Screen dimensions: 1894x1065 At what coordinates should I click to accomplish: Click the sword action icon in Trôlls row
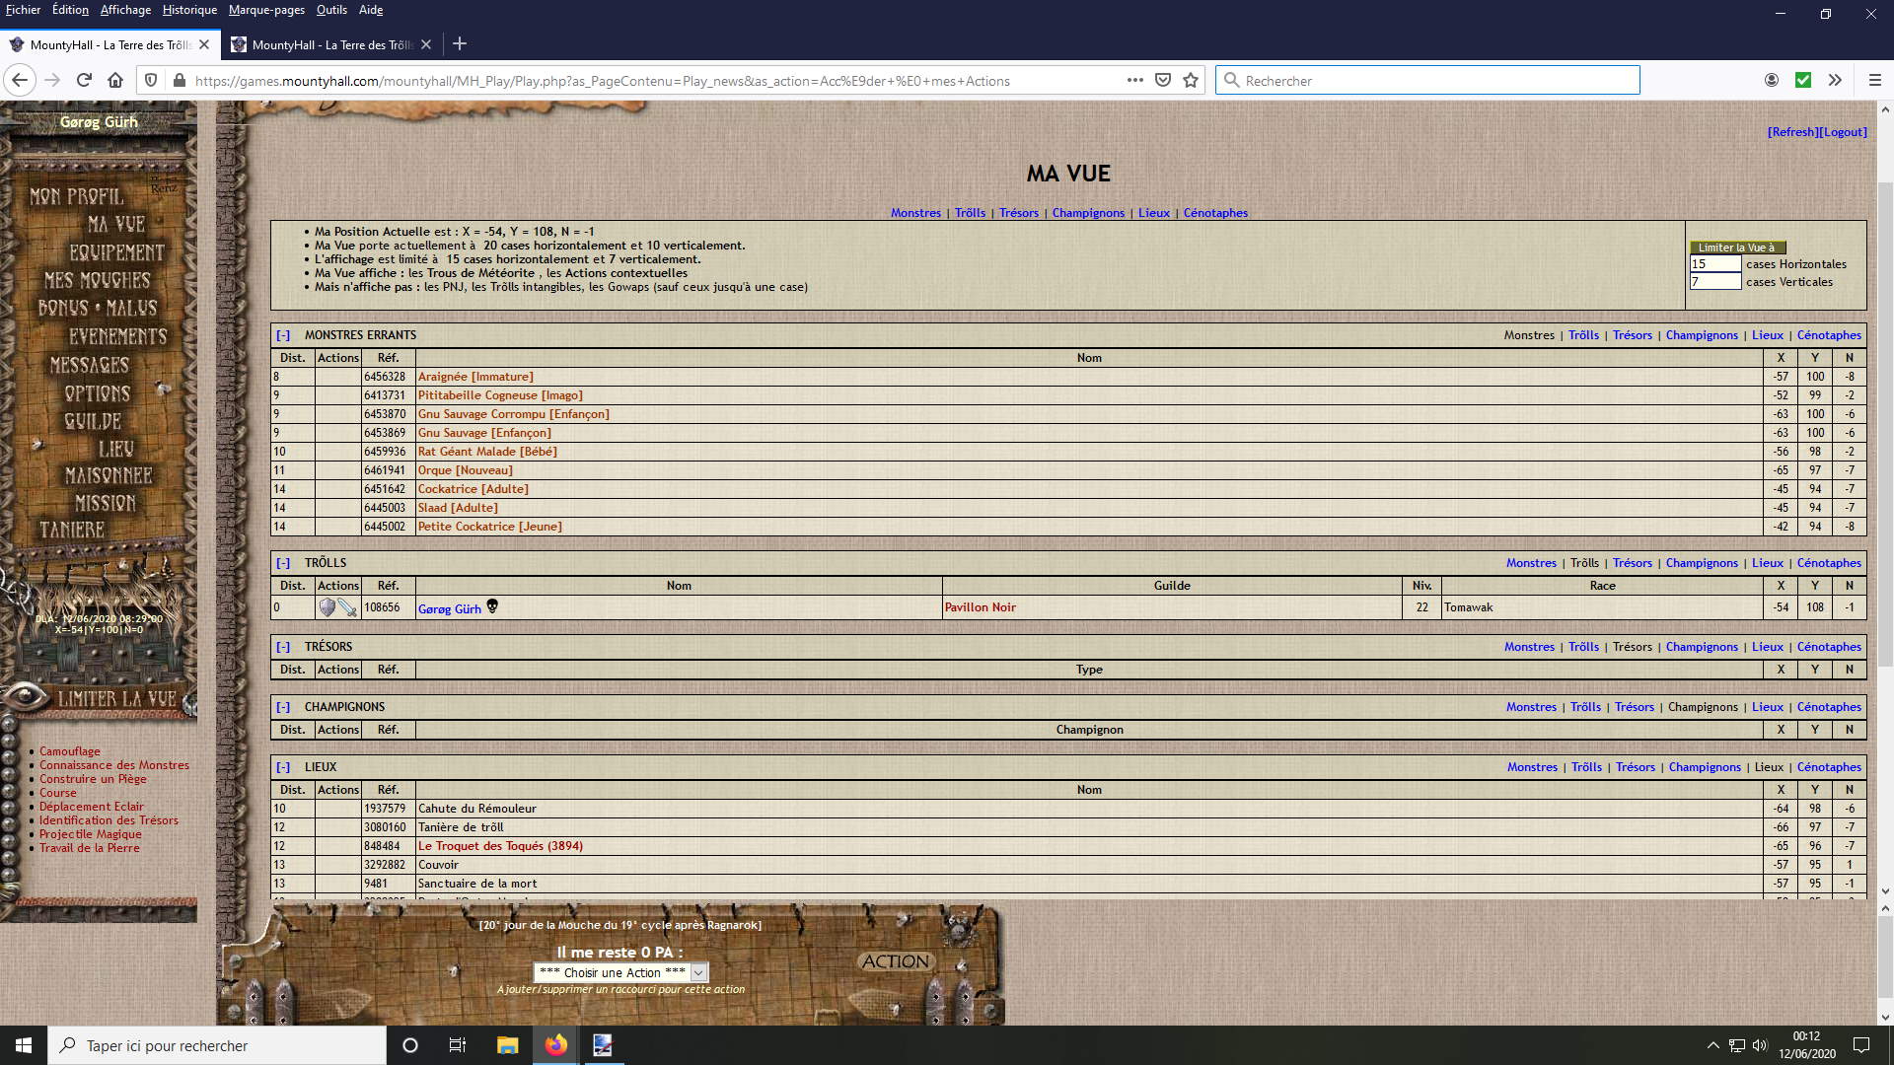click(347, 607)
